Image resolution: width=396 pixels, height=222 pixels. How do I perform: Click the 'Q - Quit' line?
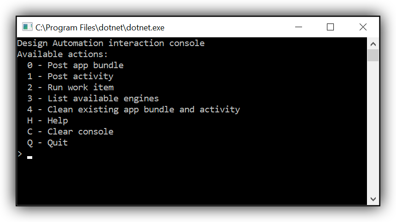coord(47,143)
